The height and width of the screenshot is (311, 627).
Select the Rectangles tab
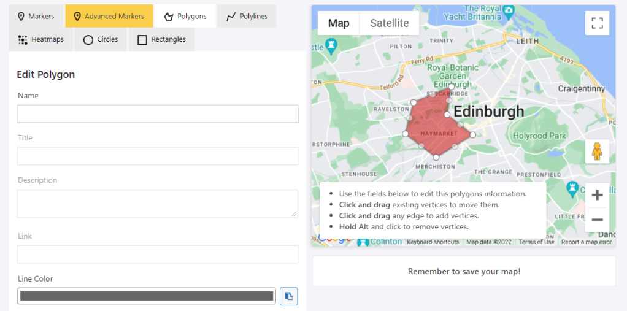tap(162, 39)
